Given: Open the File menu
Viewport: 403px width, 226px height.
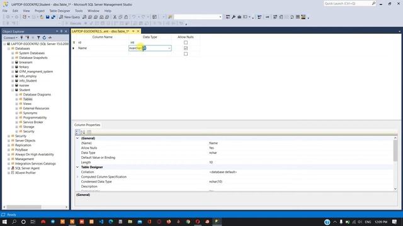Looking at the screenshot, I should click(5, 11).
